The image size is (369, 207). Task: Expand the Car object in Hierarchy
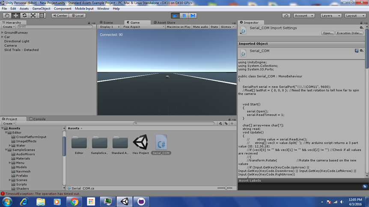pos(2,37)
